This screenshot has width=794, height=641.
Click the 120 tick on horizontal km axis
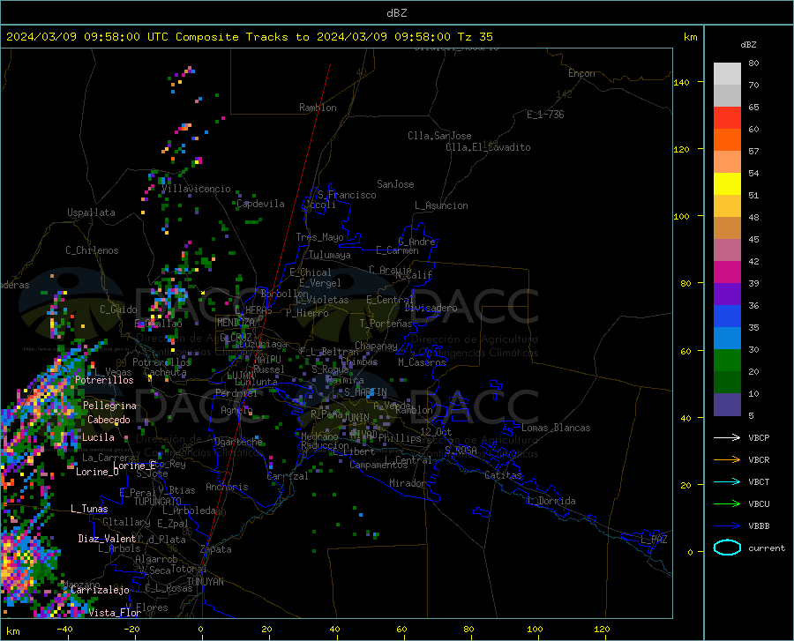coord(602,629)
